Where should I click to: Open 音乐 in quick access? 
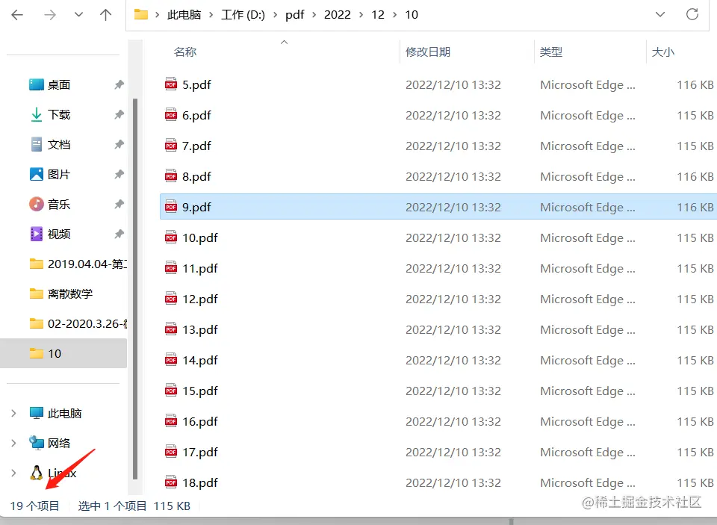[x=59, y=204]
